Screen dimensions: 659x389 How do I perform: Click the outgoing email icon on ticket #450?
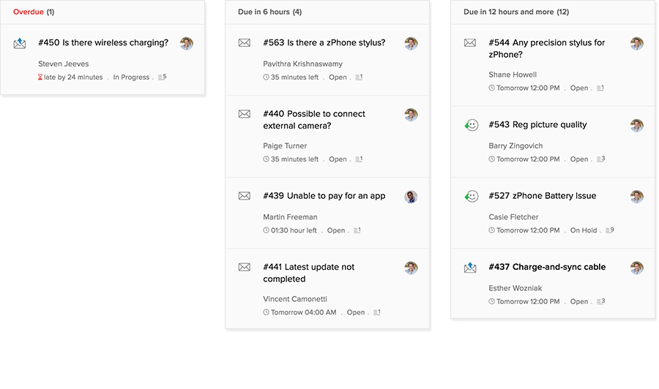pos(20,43)
